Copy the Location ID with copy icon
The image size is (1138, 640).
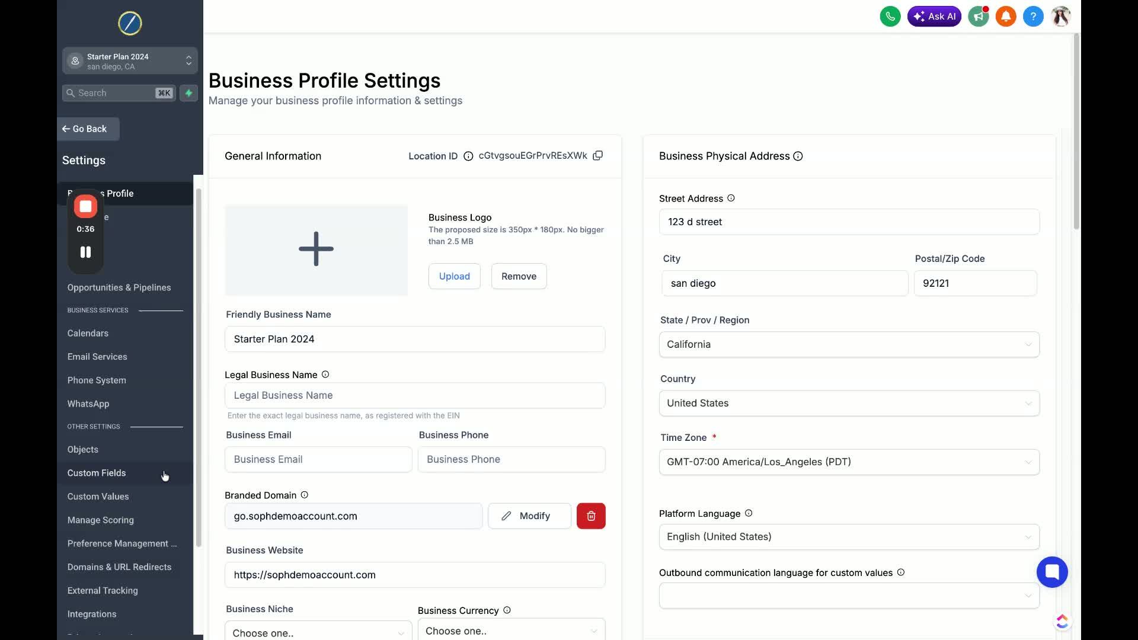(598, 156)
